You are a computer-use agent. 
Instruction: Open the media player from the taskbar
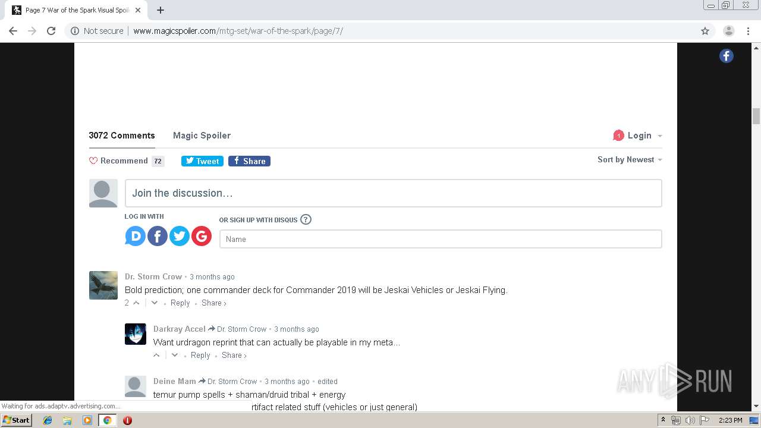pos(87,420)
